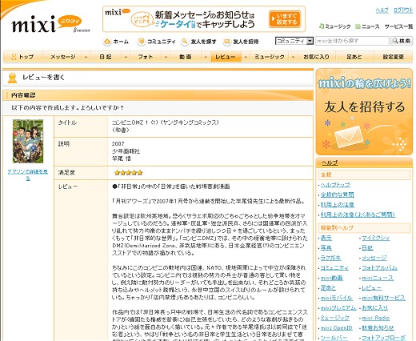Open the ラクガキ help link

pos(330,258)
